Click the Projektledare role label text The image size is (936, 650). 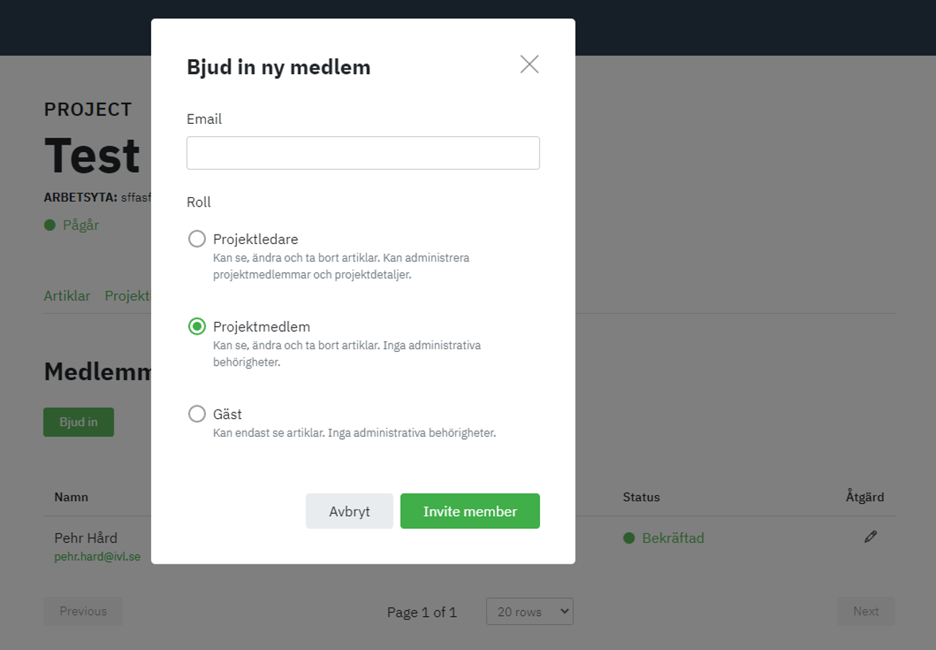point(256,239)
